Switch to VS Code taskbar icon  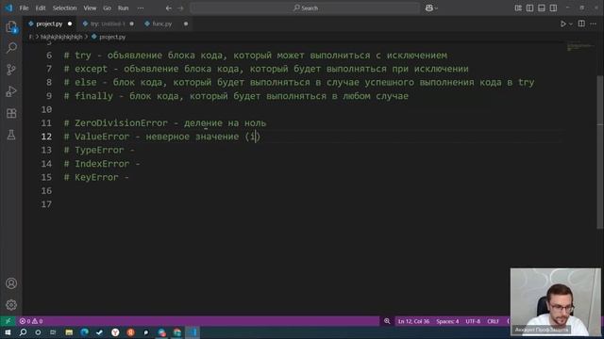pos(193,332)
